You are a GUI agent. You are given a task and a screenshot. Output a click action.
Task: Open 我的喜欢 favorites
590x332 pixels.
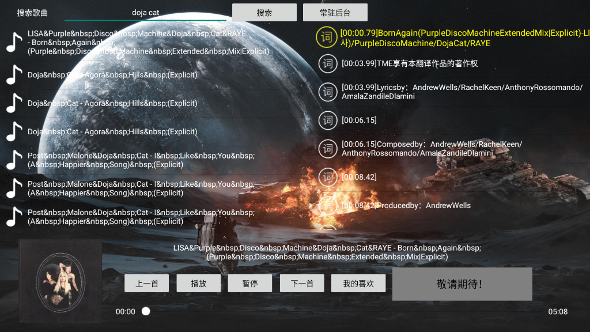click(x=358, y=283)
